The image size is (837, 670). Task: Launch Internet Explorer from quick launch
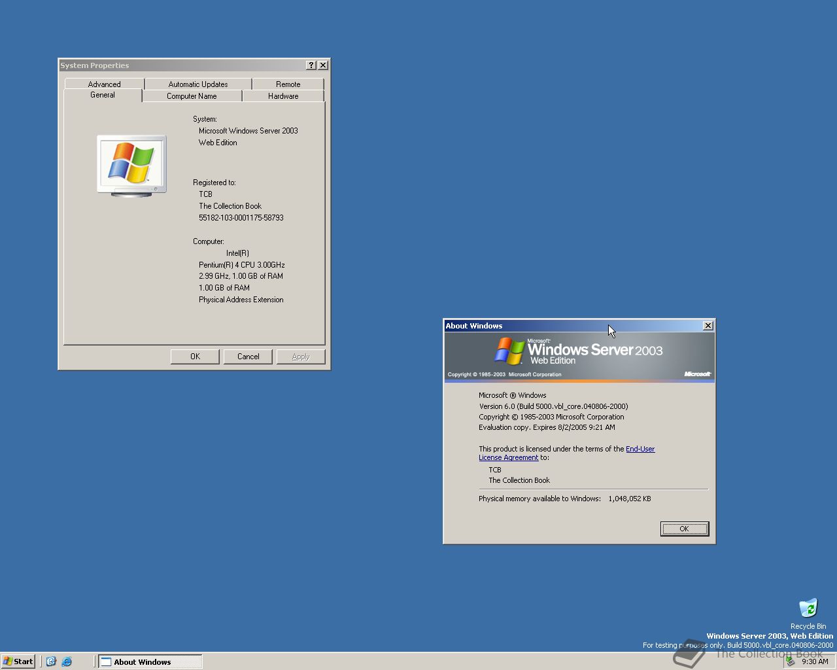coord(67,661)
